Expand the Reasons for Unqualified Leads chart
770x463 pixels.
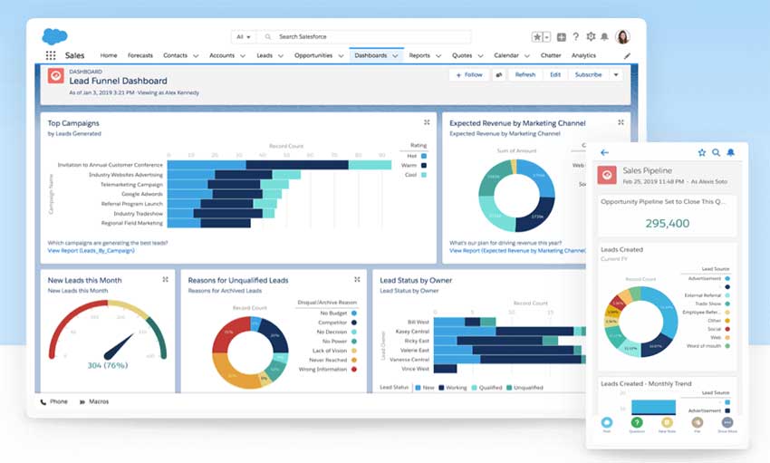coord(357,279)
